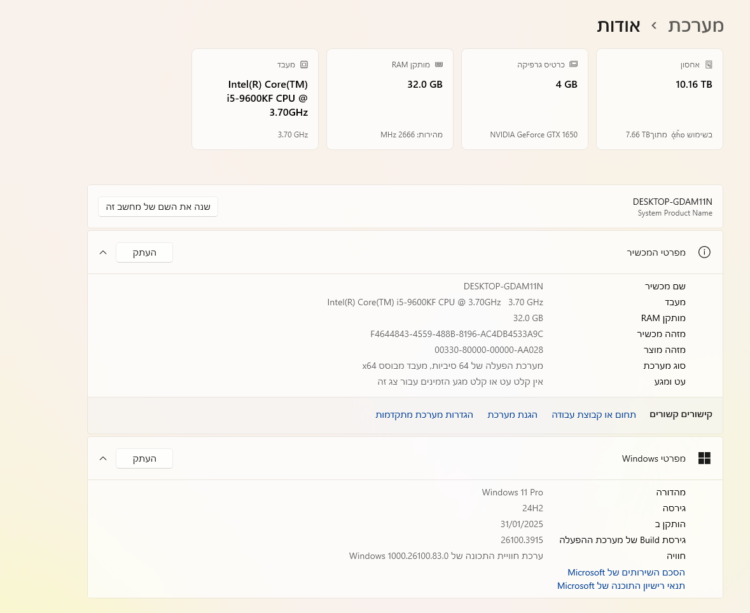
Task: Open the הסכם השירותים של Microsoft link
Action: [x=626, y=572]
